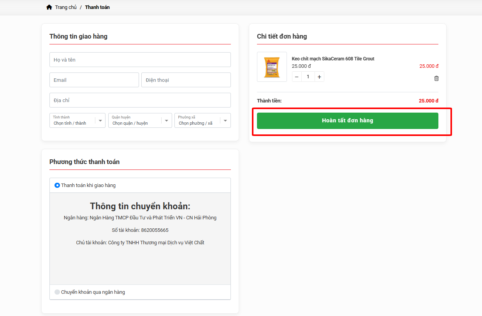Screen dimensions: 482x316
Task: Select "Thanh toán khi giao hàng" radio
Action: 57,185
